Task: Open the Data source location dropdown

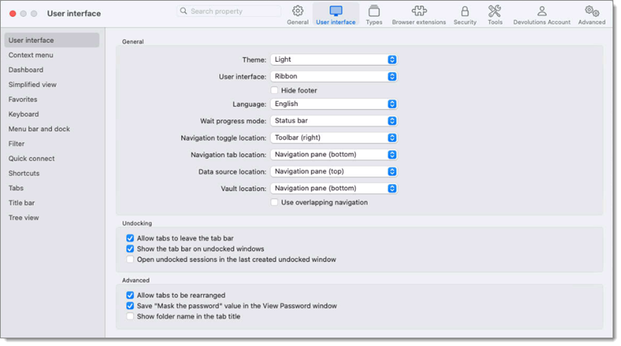Action: pyautogui.click(x=334, y=171)
